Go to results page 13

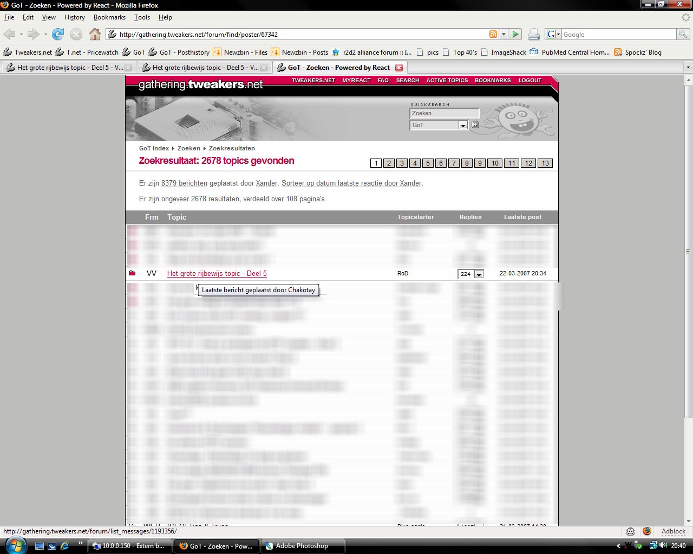click(x=545, y=163)
